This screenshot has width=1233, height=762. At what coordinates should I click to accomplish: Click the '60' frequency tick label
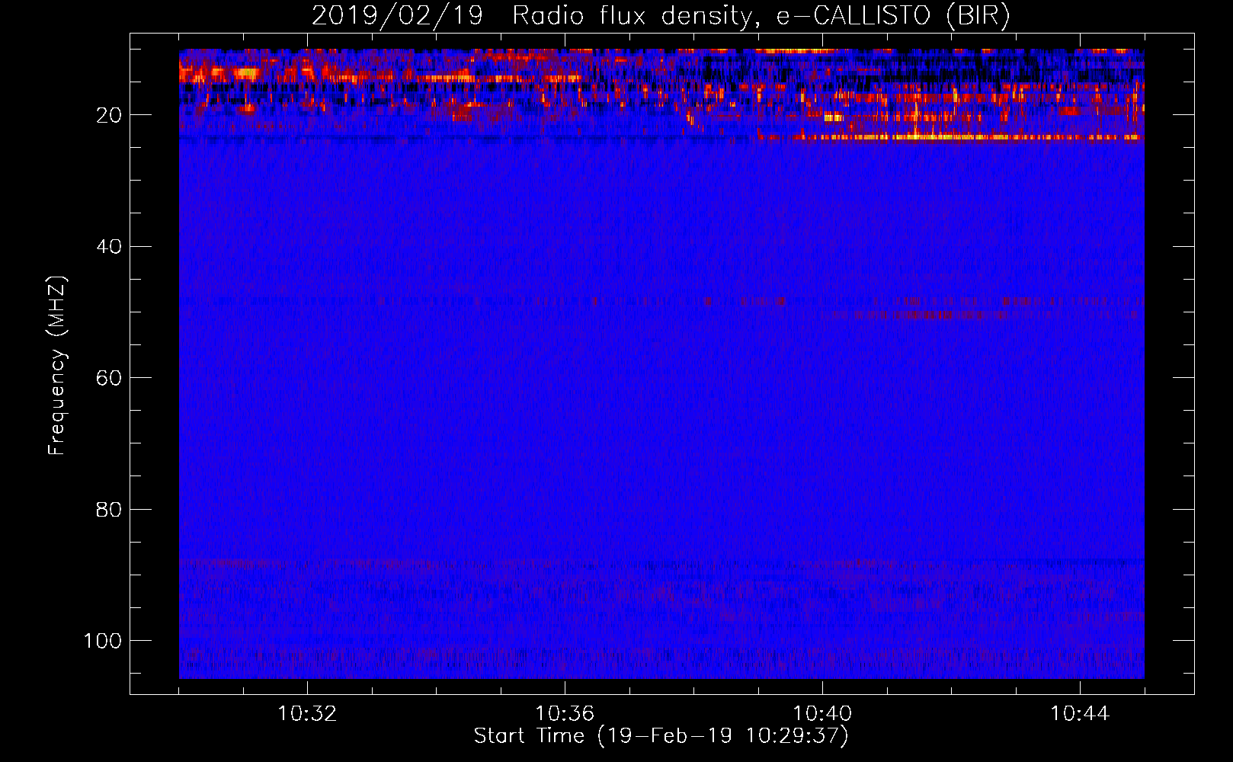(109, 378)
